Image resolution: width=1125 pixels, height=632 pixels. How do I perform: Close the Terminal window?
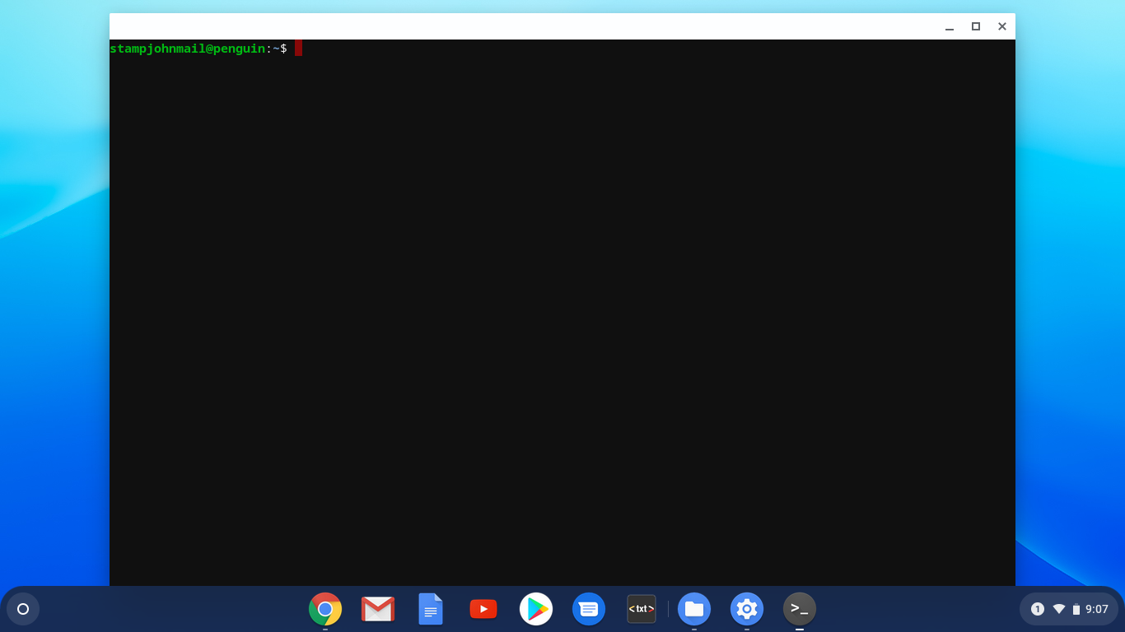(1002, 26)
